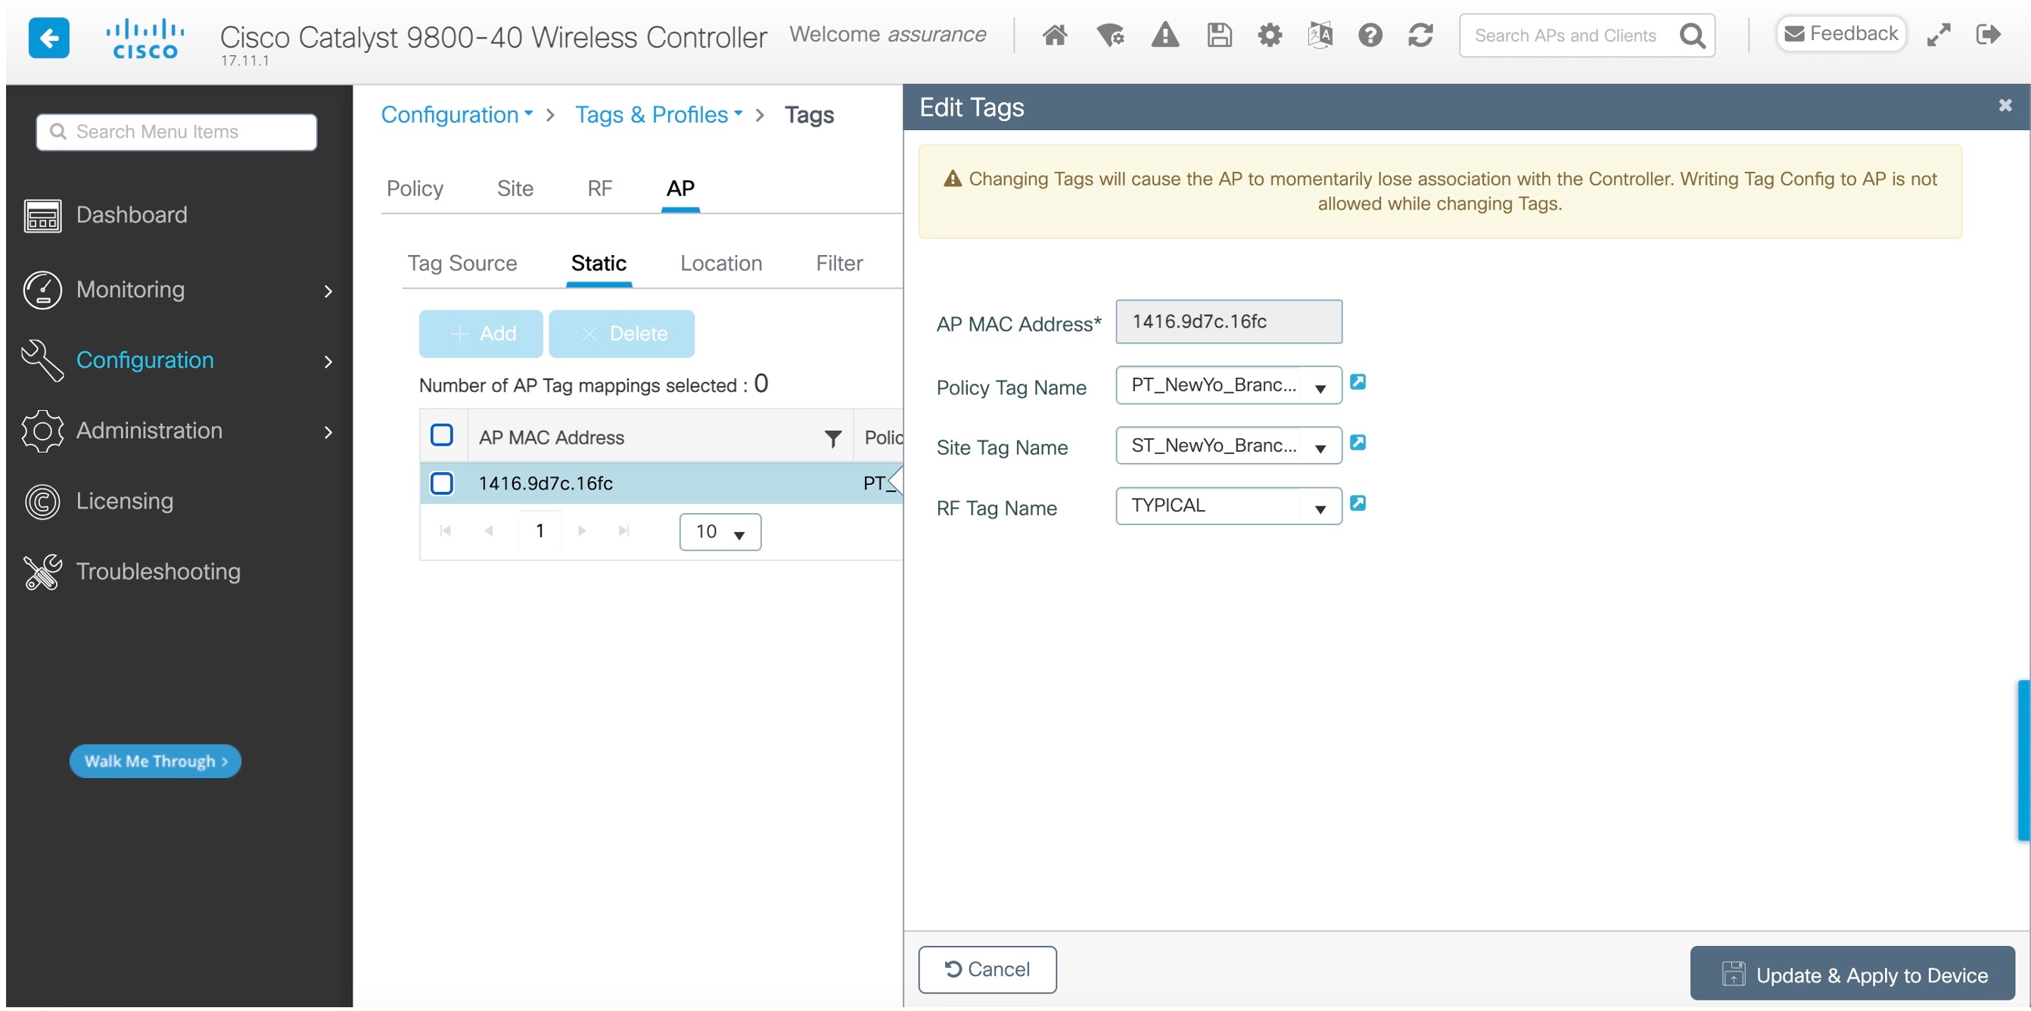The width and height of the screenshot is (2031, 1011).
Task: Click the Search APs and Clients field
Action: (1565, 36)
